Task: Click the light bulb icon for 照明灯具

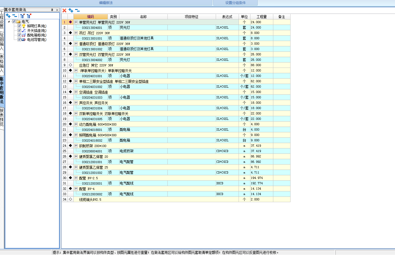Action: click(24, 26)
